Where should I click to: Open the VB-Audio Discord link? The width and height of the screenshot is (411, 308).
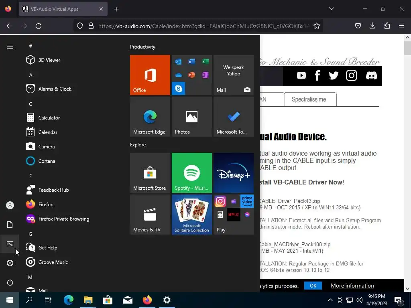pos(371,76)
